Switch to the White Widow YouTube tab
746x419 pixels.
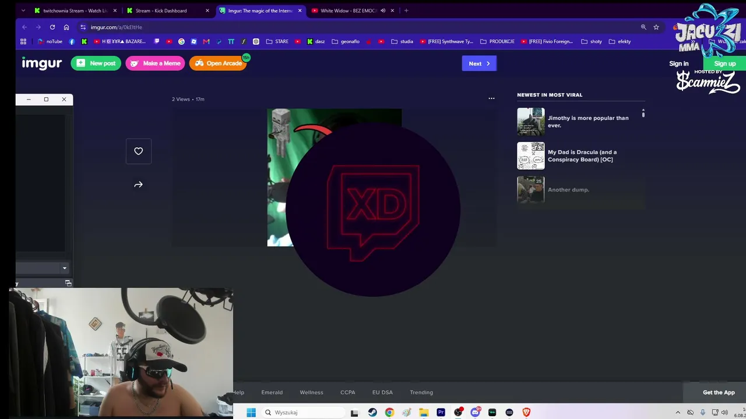(353, 10)
